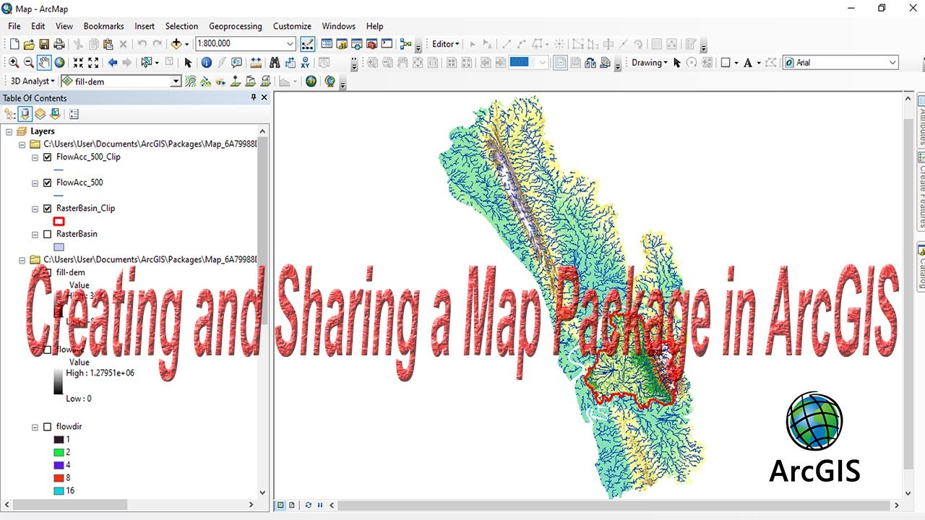
Task: Choose the Select Elements arrow tool
Action: (x=188, y=63)
